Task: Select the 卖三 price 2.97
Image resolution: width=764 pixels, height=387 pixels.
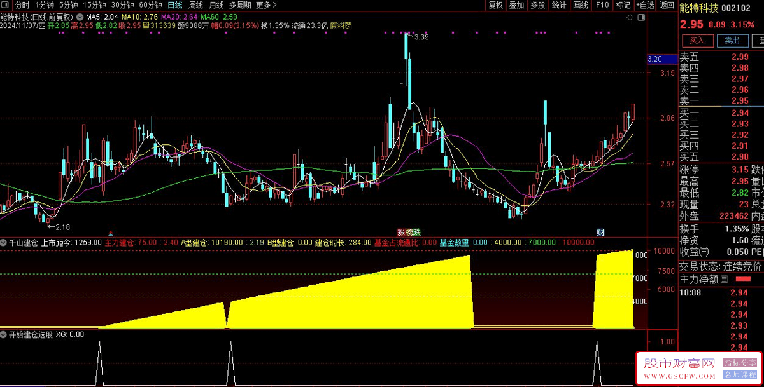Action: click(740, 79)
